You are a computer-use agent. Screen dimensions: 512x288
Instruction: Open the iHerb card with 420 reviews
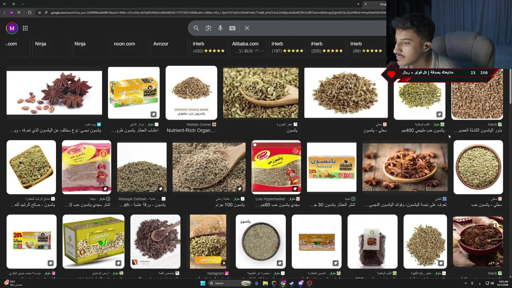point(208,47)
